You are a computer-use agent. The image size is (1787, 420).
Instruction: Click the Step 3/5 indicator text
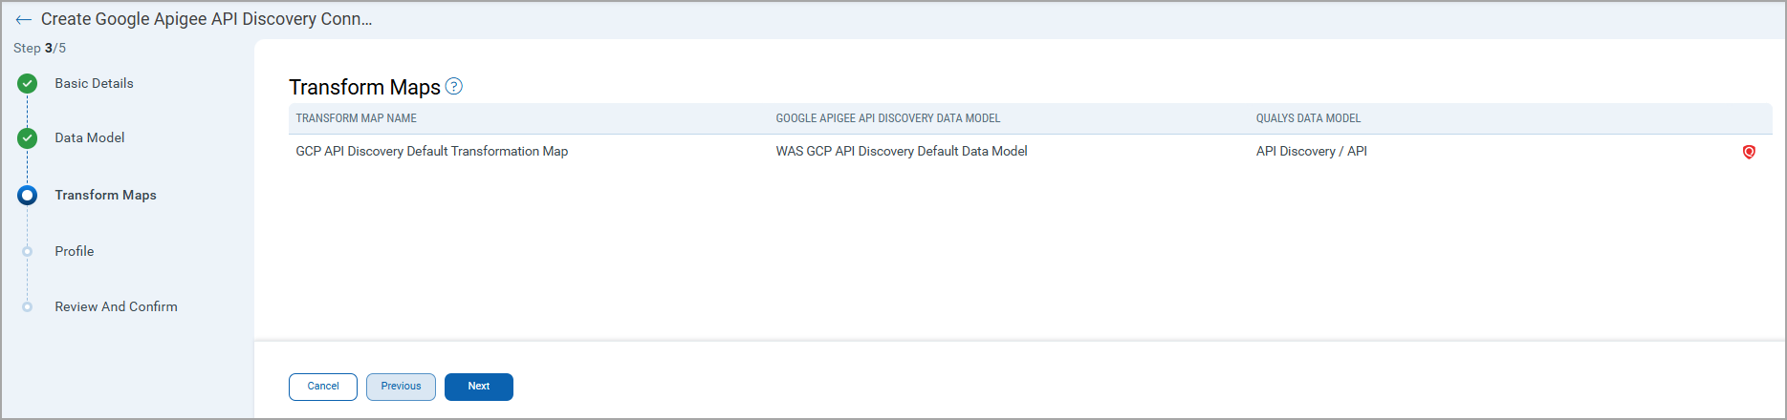39,48
